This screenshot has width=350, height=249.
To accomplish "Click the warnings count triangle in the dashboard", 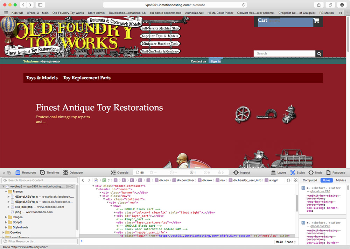I will click(x=221, y=173).
